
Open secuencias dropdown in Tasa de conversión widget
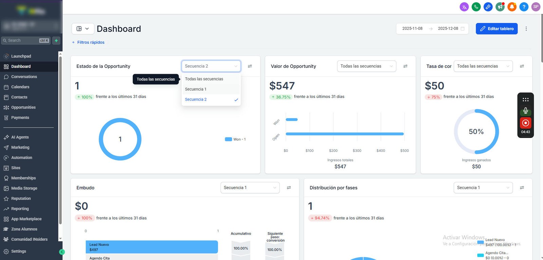(483, 66)
